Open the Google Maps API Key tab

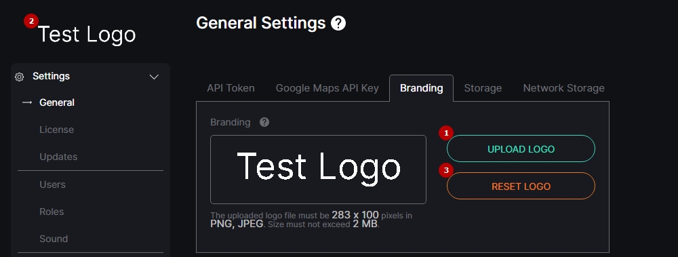click(327, 88)
